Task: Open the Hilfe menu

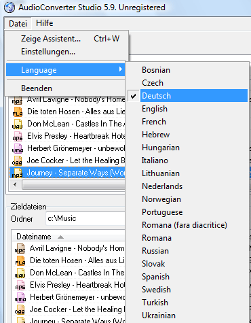Action: coord(45,23)
